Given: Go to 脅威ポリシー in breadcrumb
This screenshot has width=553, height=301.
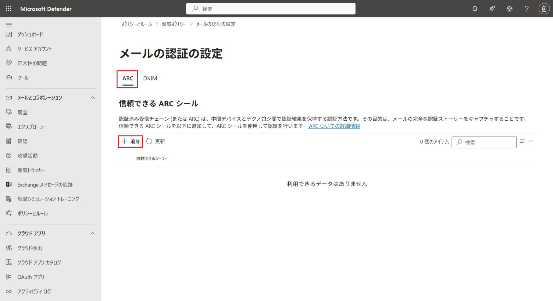Looking at the screenshot, I should (174, 24).
